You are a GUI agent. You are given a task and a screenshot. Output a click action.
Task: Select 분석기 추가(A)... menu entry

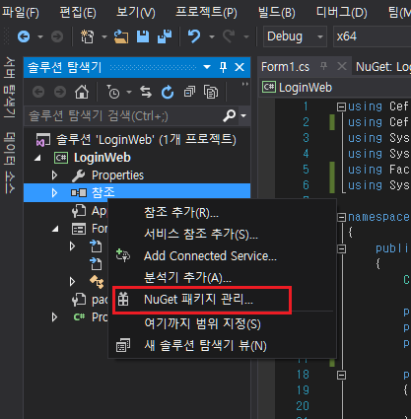[222, 278]
